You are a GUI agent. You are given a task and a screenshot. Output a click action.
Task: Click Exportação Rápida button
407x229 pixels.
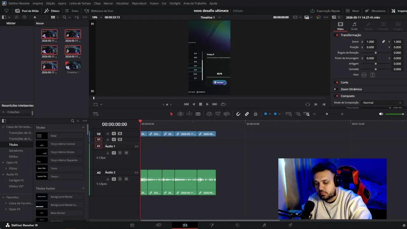point(325,11)
